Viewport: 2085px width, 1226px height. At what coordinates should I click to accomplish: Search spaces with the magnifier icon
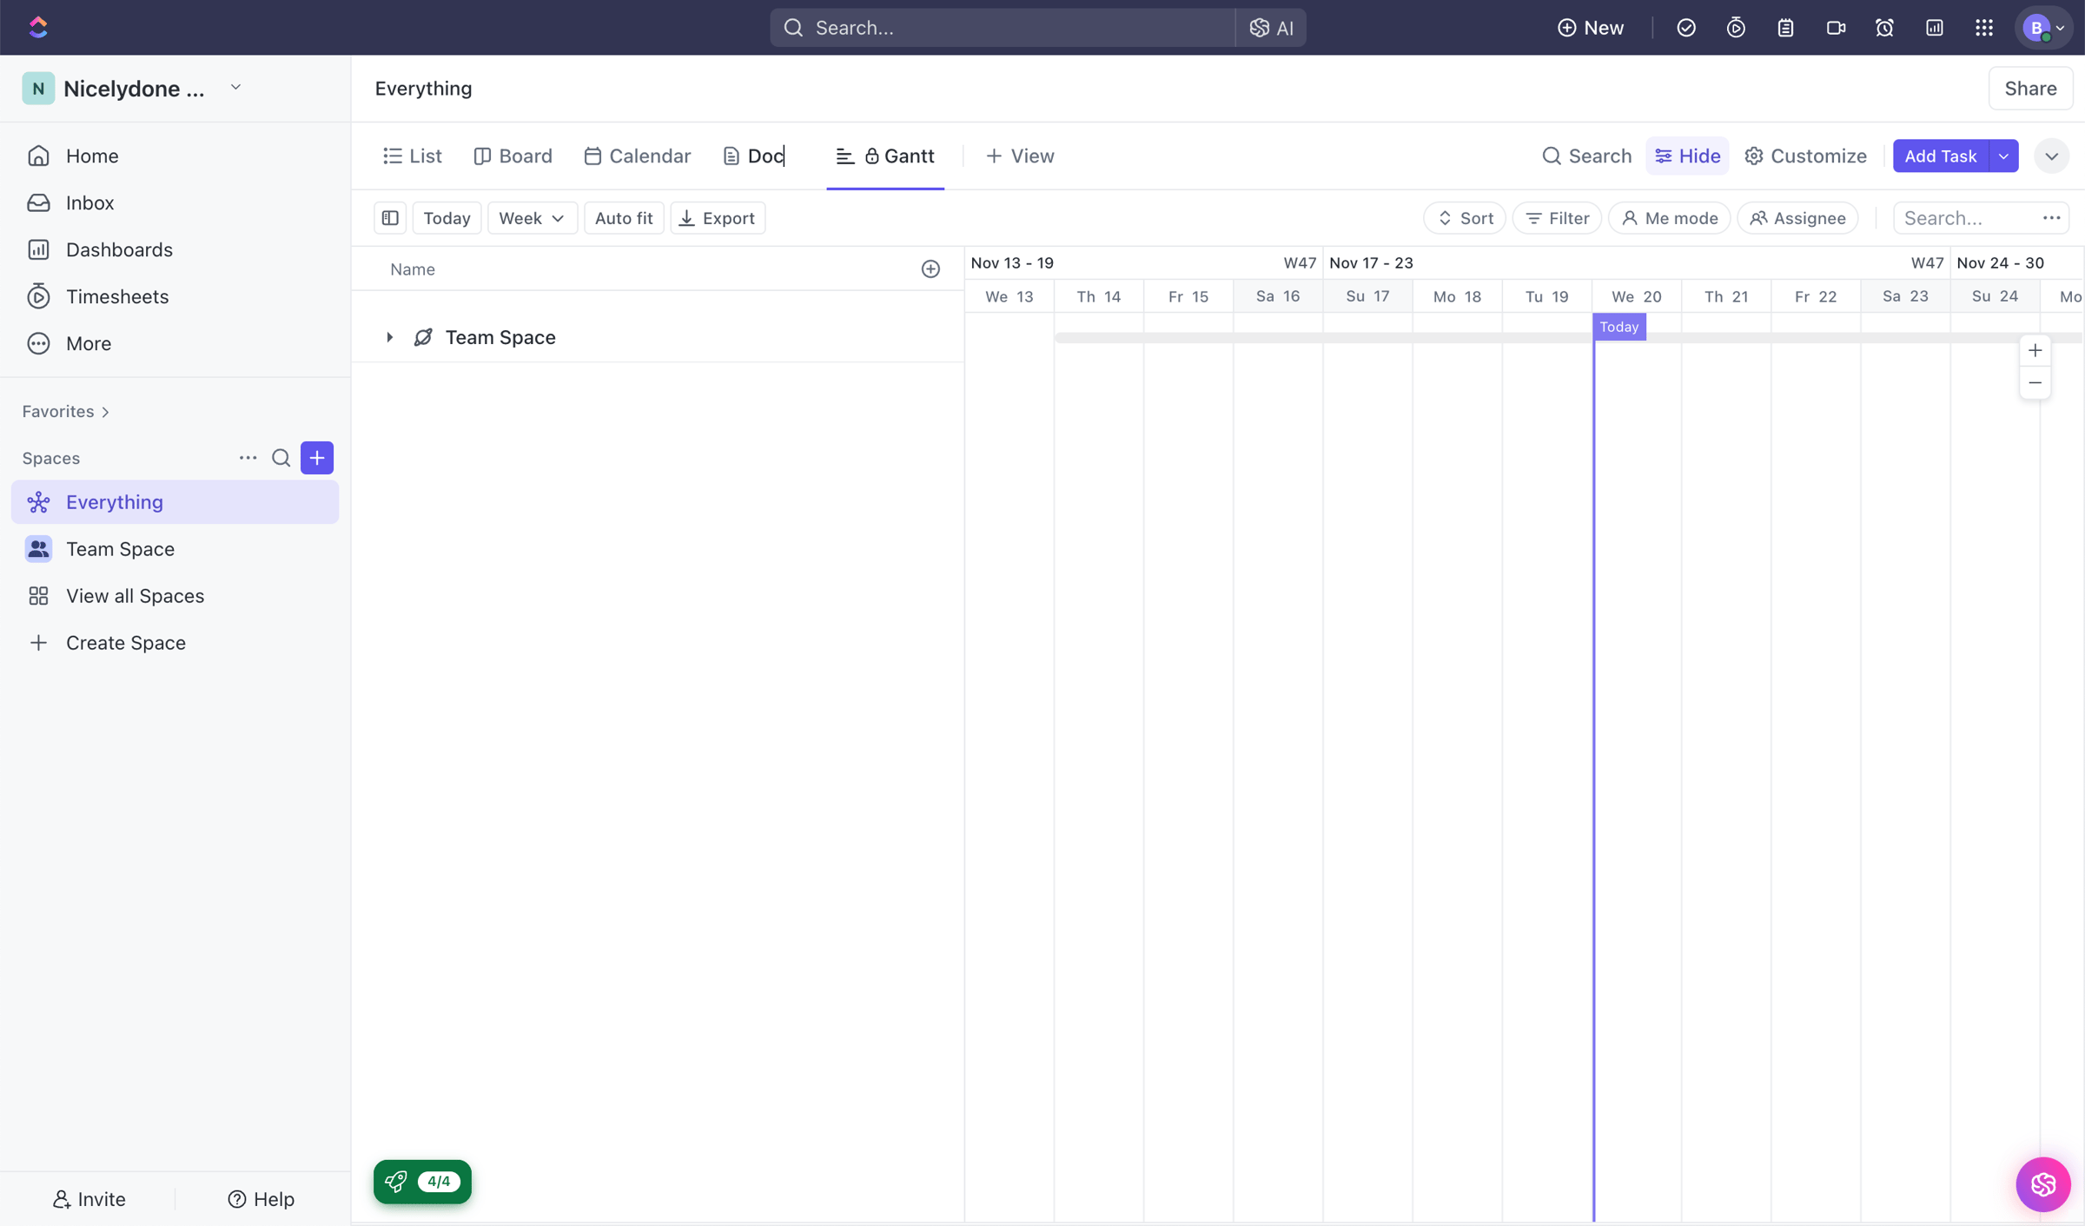(281, 458)
